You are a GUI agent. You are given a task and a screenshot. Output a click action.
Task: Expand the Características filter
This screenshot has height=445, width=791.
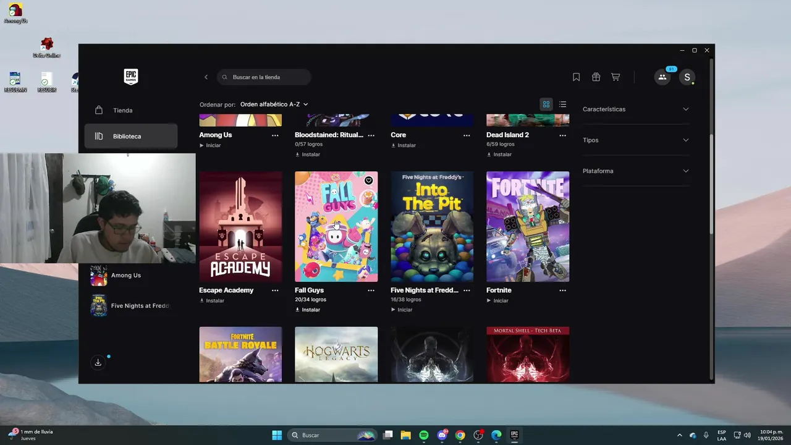tap(635, 109)
